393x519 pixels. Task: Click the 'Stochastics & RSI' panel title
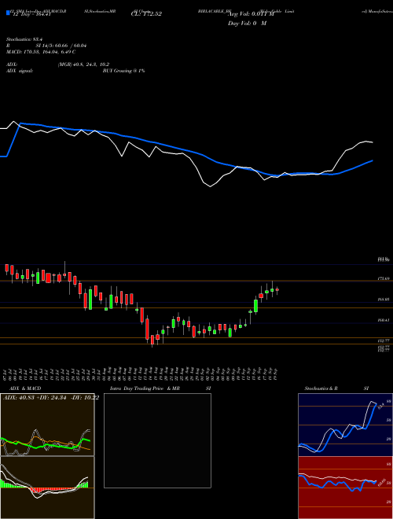(336, 388)
